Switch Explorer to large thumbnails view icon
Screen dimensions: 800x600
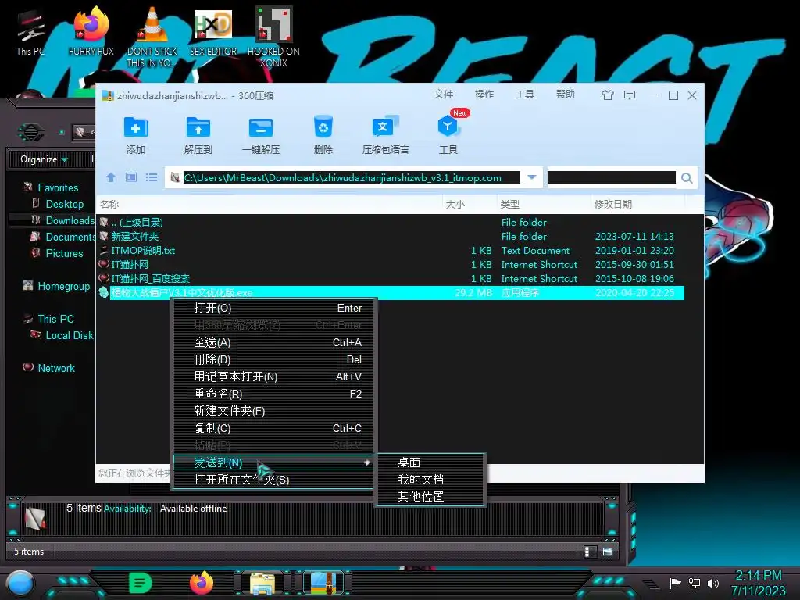608,552
